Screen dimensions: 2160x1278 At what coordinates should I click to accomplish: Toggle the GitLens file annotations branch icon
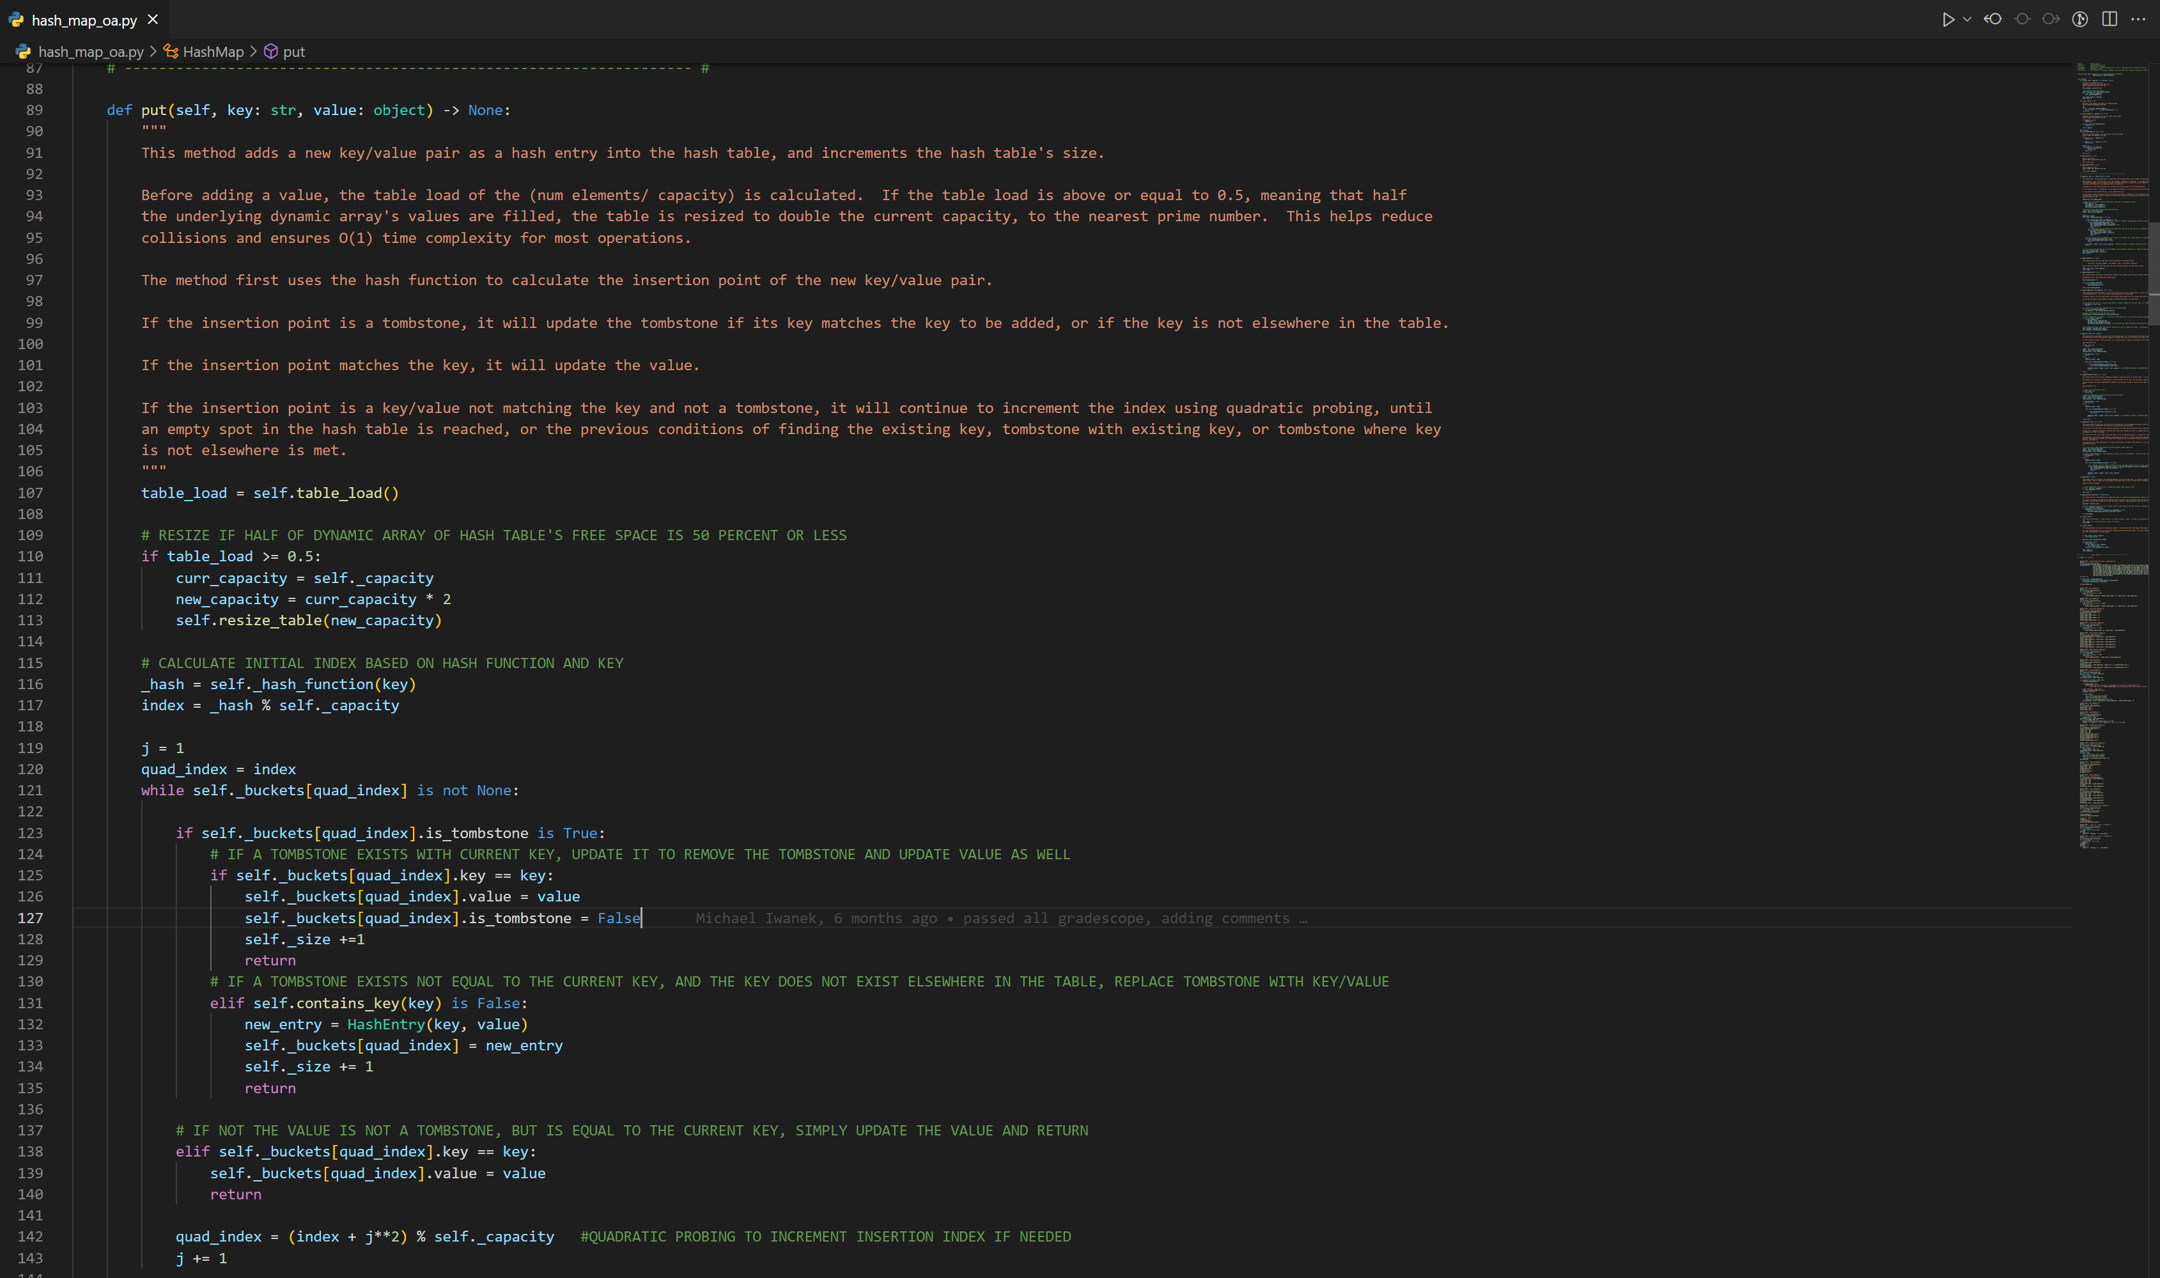(2080, 19)
